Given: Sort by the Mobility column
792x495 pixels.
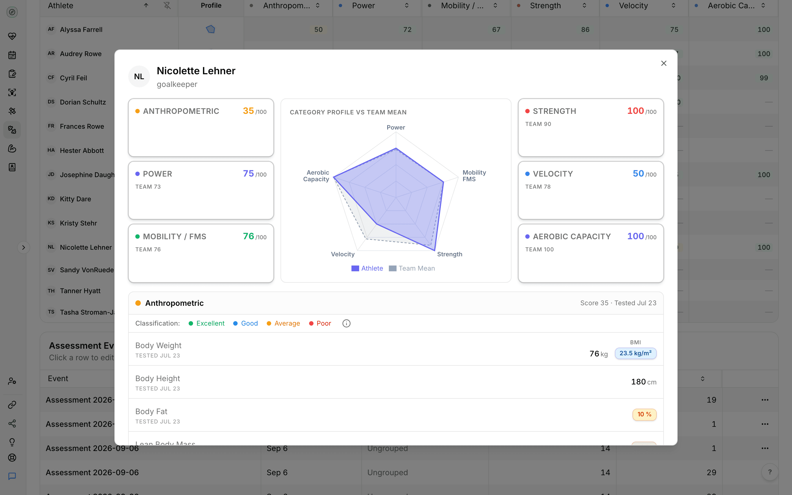Looking at the screenshot, I should 495,5.
